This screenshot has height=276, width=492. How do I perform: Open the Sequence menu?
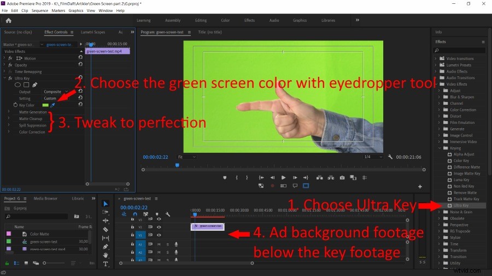40,11
